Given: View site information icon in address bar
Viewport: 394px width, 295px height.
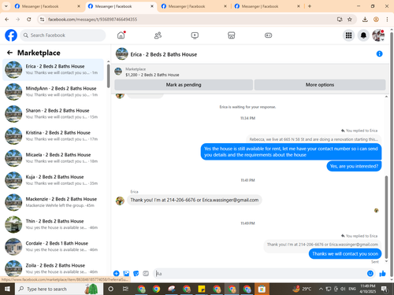Looking at the screenshot, I should 42,20.
